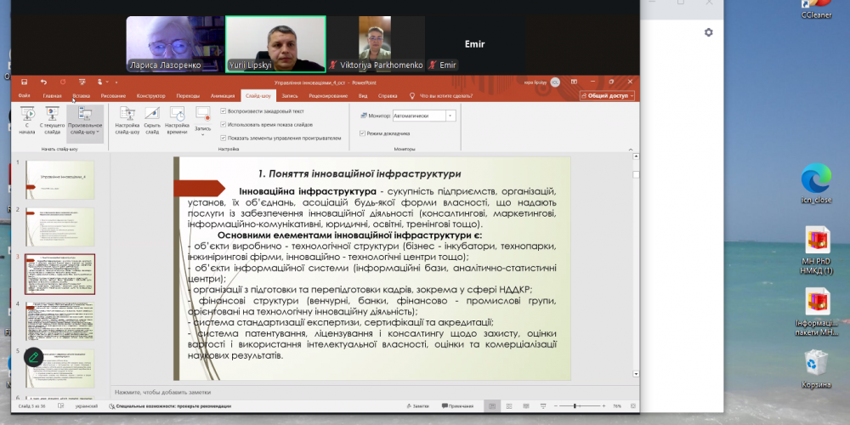Open the Інформаці... пакети МН archive on the desktop
850x425 pixels.
click(816, 312)
